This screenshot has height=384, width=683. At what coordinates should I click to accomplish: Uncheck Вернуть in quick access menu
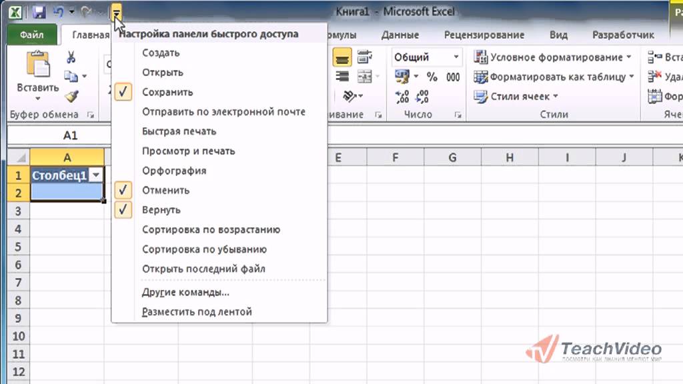219,209
